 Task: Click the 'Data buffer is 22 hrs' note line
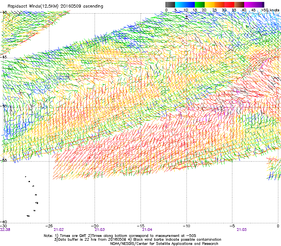click(137, 240)
